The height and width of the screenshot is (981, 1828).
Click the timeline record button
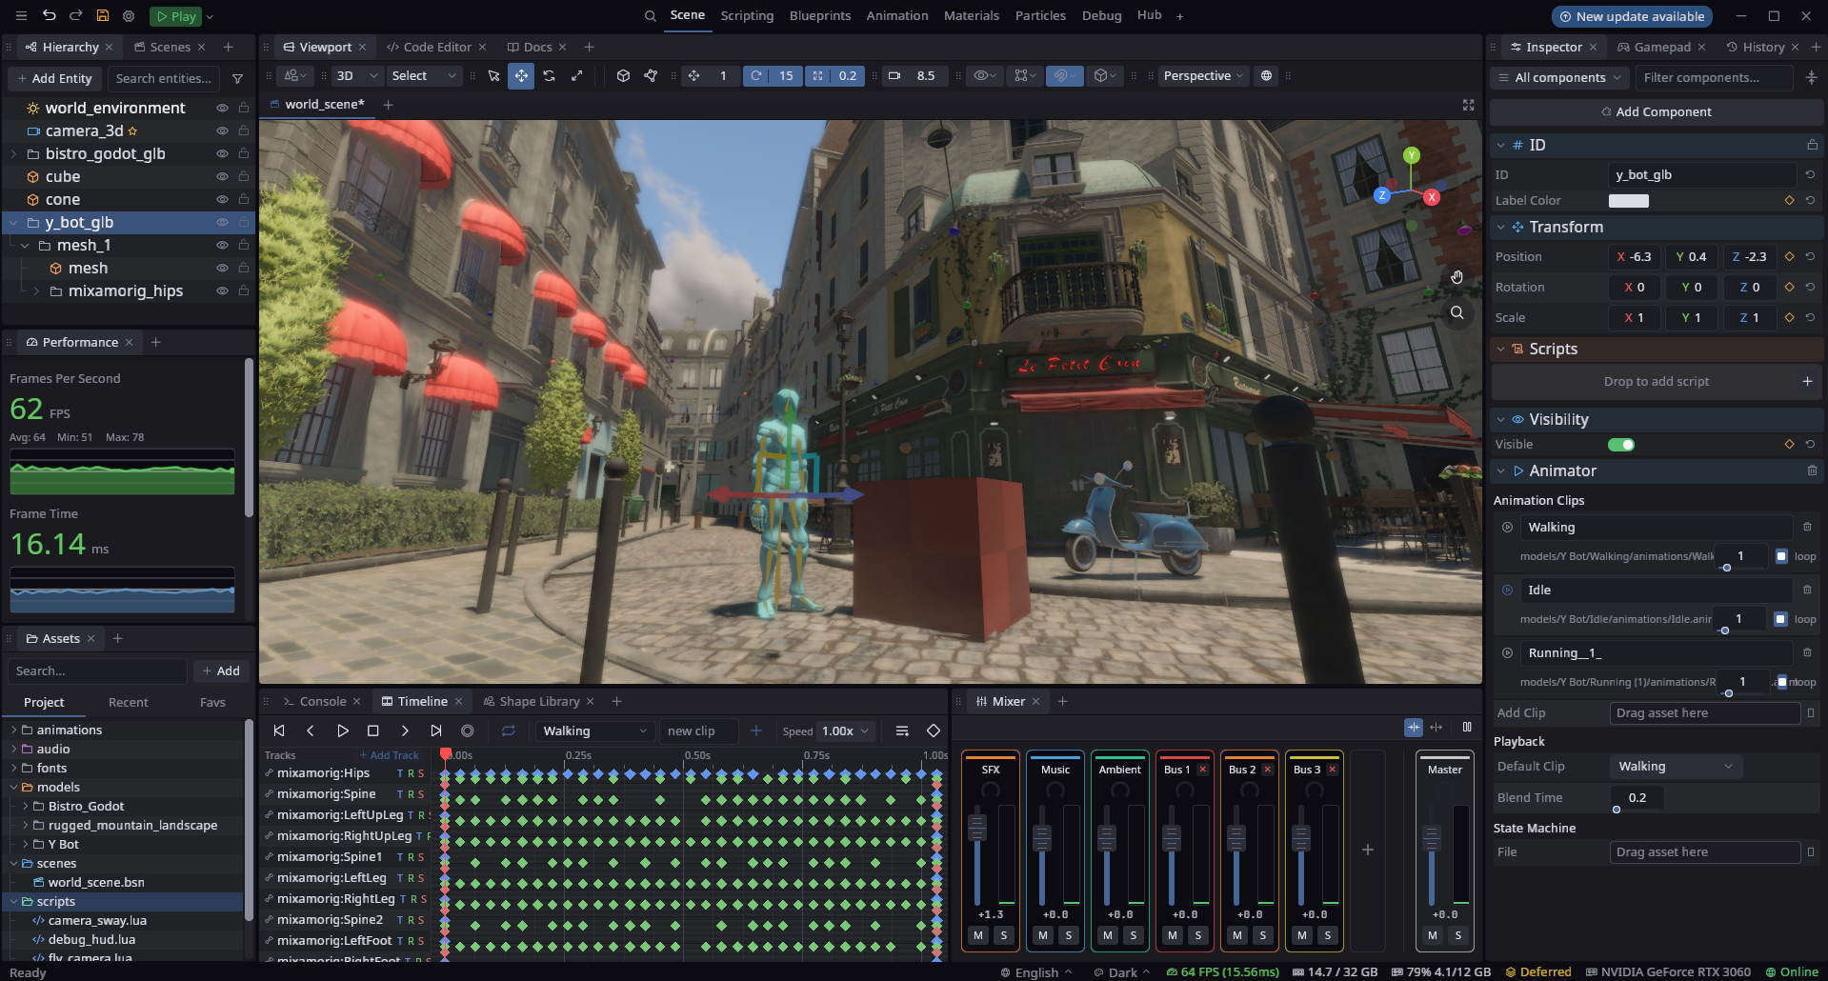(467, 731)
